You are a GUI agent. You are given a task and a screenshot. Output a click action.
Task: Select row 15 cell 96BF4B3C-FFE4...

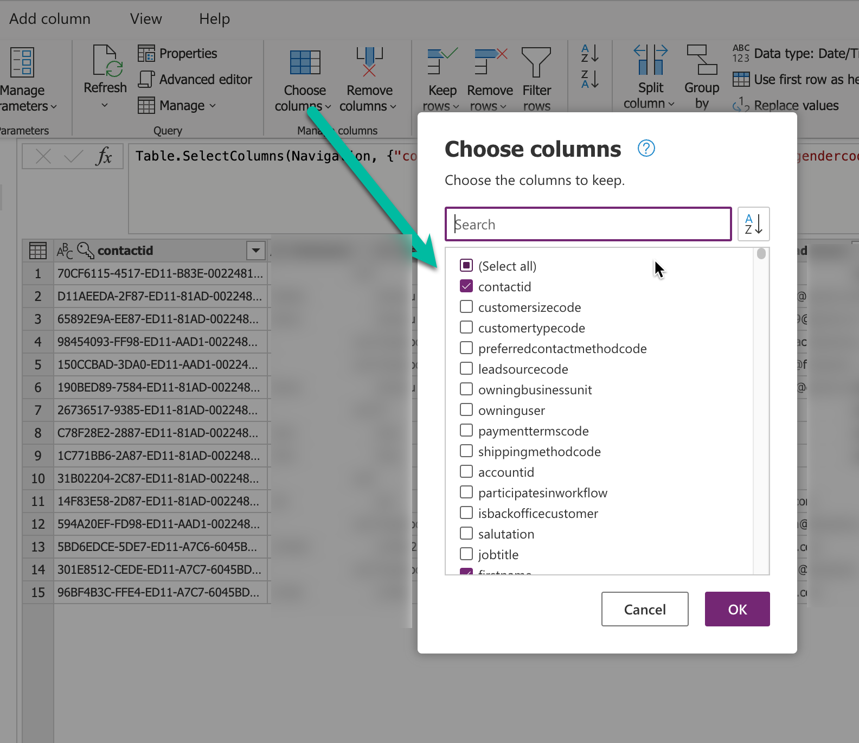point(161,592)
